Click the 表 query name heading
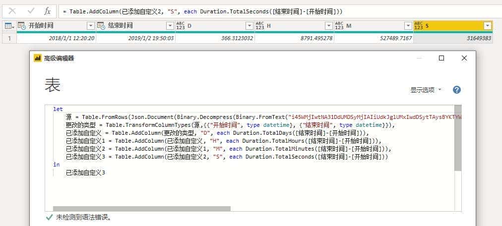Viewport: 502px width, 226px height. click(53, 85)
